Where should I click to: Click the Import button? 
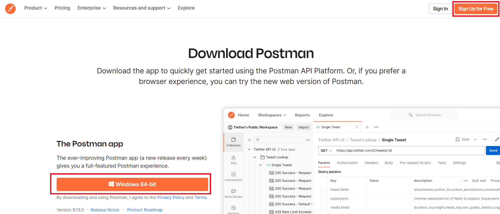point(304,127)
